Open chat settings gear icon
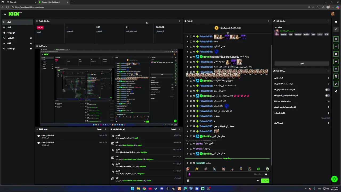The image size is (341, 192). pyautogui.click(x=258, y=181)
